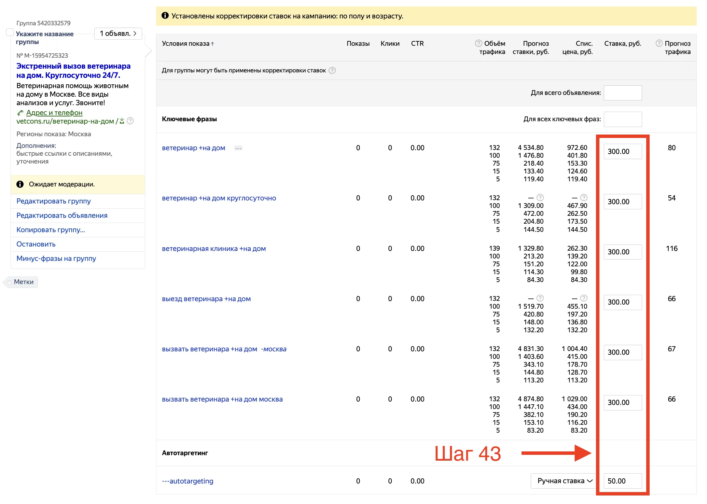The image size is (707, 504).
Task: Click the autotargeting bid field showing 50.00
Action: (622, 481)
